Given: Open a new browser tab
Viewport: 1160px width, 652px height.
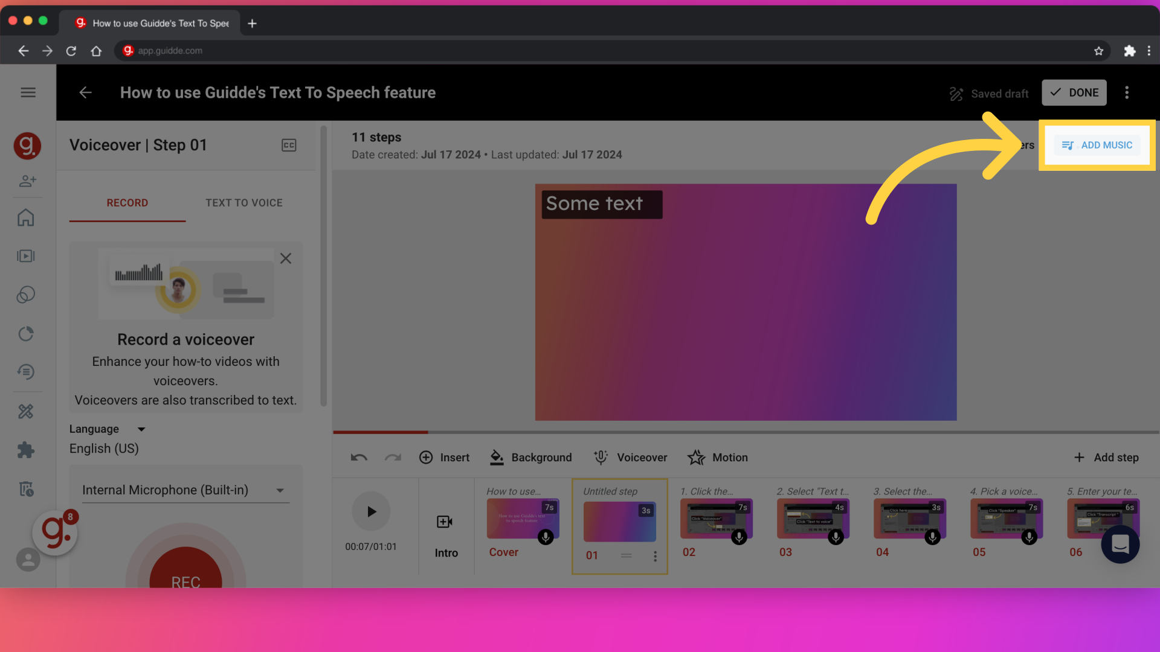Looking at the screenshot, I should 253,24.
